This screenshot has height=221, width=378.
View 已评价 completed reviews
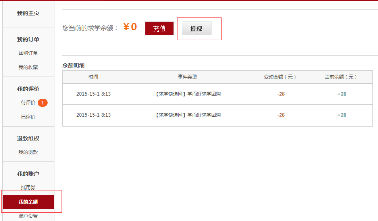28,117
